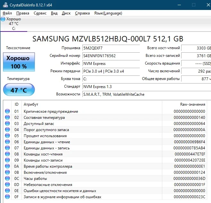This screenshot has height=203, width=211.
Task: Click disk title SAMSUNG MZVLB512HBJQ-000L7 512,1 GB
Action: pyautogui.click(x=108, y=39)
